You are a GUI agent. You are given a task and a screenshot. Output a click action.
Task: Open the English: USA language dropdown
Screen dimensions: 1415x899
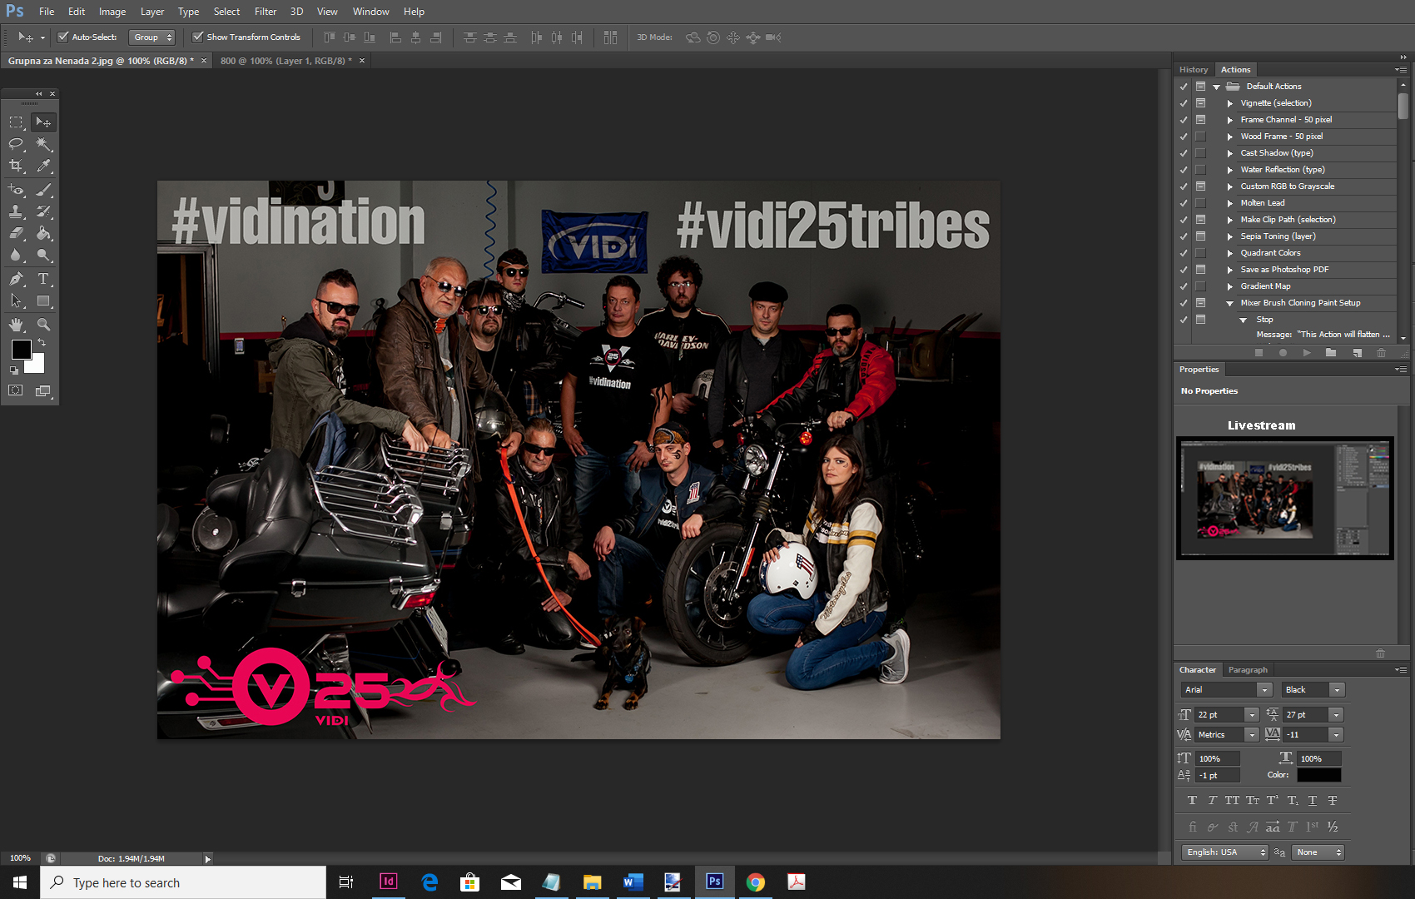pyautogui.click(x=1224, y=852)
